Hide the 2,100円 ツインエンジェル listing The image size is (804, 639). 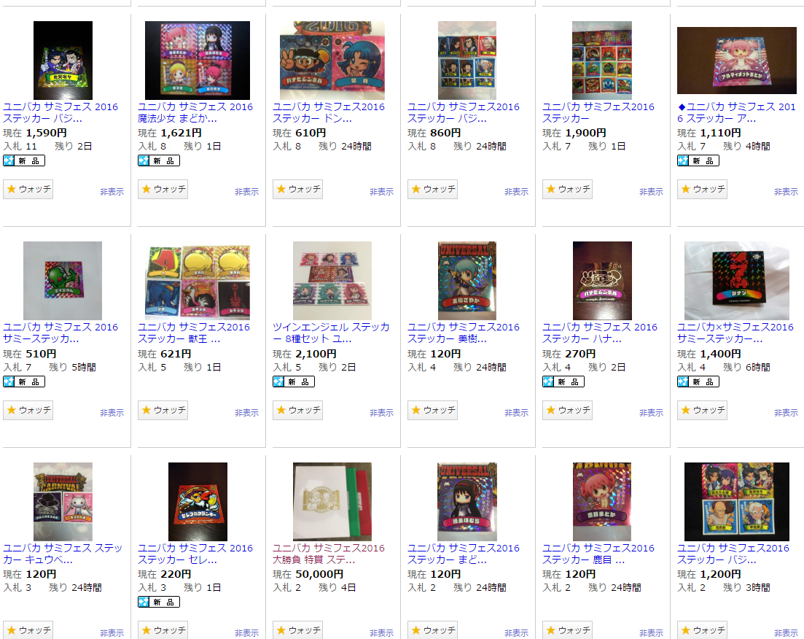pos(381,413)
